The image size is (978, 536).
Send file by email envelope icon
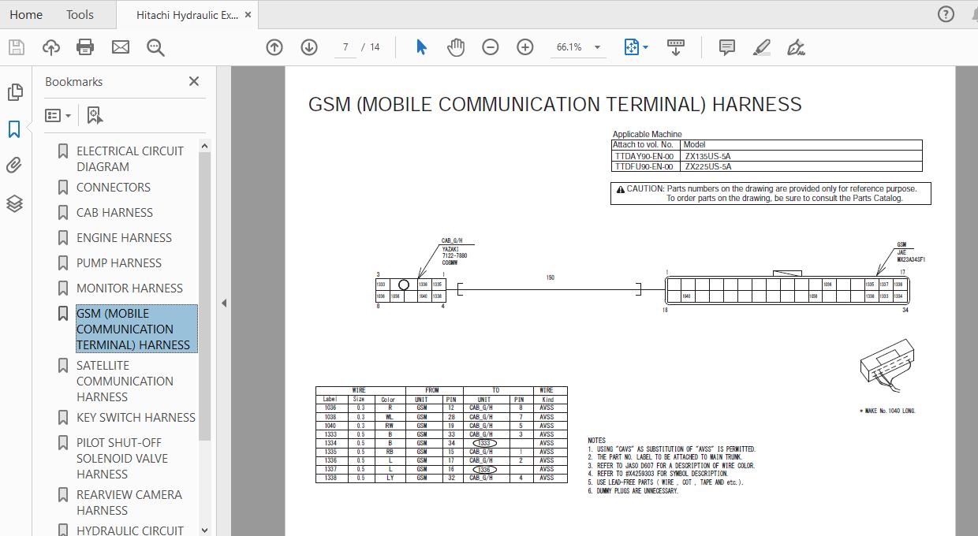pyautogui.click(x=121, y=47)
